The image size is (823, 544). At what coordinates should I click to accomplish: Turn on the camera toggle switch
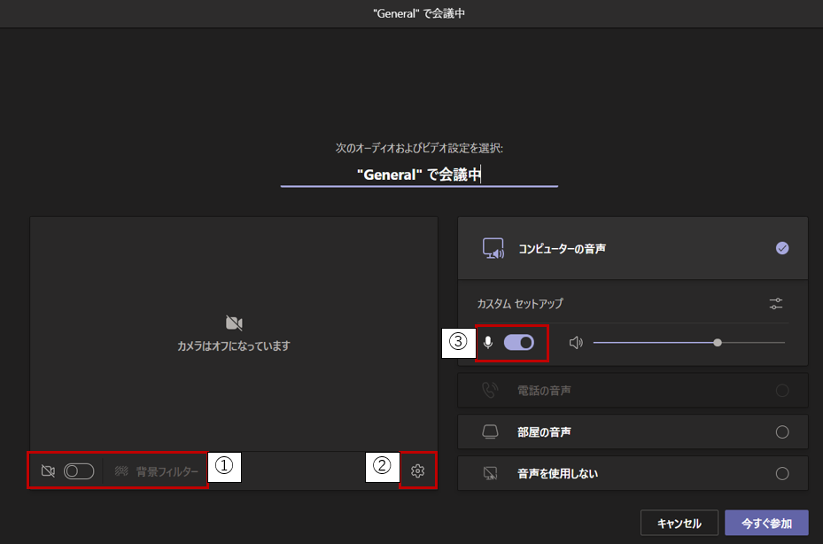(79, 471)
